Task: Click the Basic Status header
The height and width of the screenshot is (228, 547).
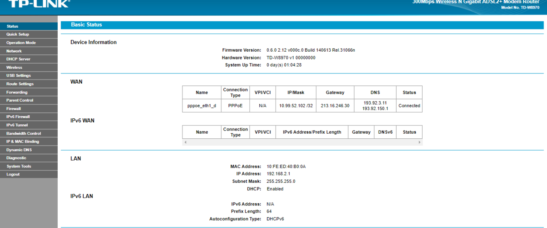Action: click(86, 25)
